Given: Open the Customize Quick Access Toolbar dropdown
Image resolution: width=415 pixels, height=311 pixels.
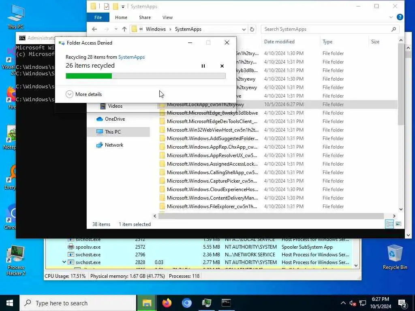Looking at the screenshot, I should click(123, 6).
